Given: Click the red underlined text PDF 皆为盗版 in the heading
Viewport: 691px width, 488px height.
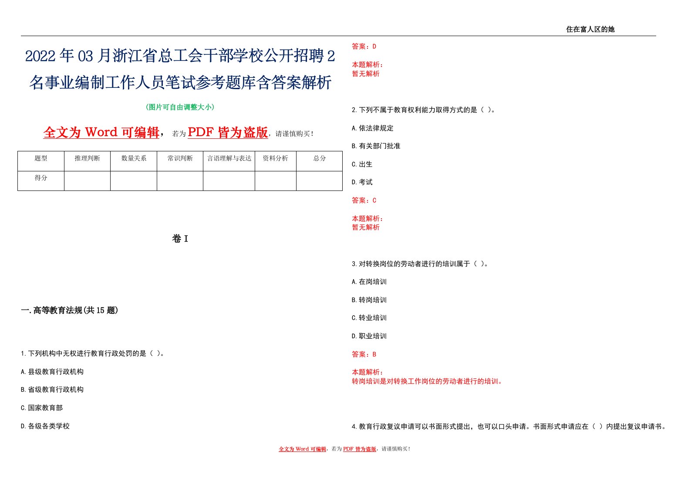Looking at the screenshot, I should (x=228, y=132).
